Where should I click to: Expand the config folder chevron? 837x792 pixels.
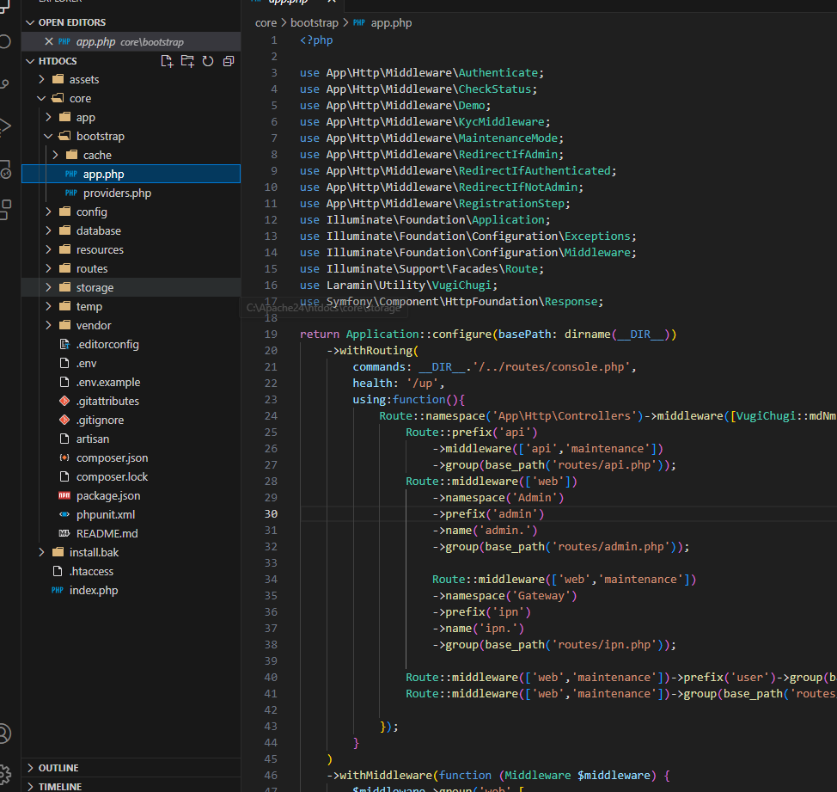pyautogui.click(x=49, y=212)
